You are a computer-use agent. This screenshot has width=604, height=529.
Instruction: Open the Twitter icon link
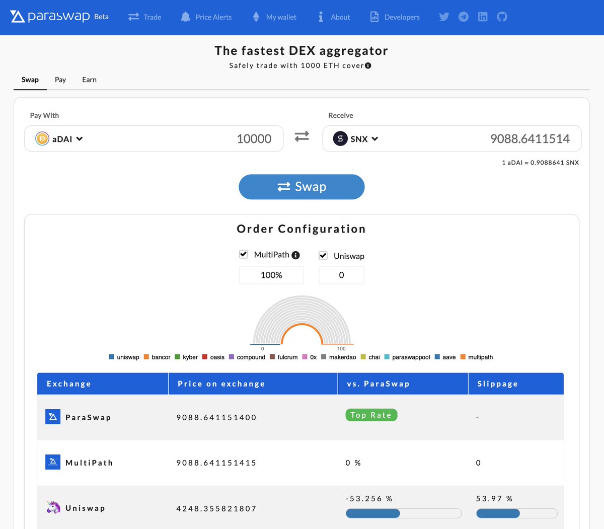444,17
